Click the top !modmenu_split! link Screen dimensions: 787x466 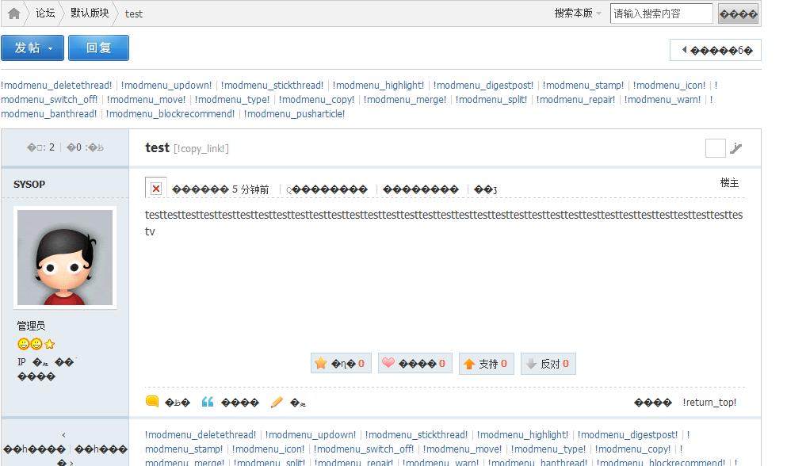[x=491, y=99]
